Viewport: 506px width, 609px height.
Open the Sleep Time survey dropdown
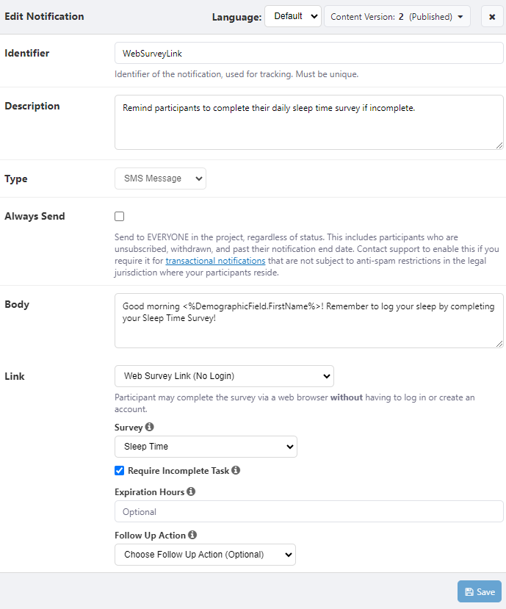(206, 447)
